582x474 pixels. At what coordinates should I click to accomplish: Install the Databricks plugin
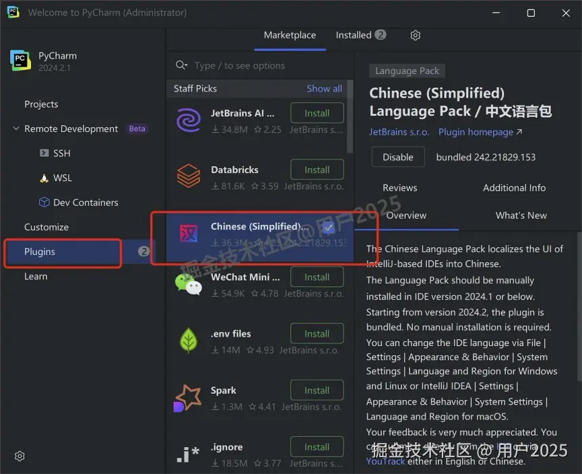pos(317,170)
